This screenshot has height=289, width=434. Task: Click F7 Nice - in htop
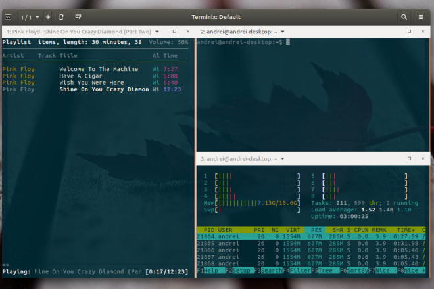[x=383, y=270]
